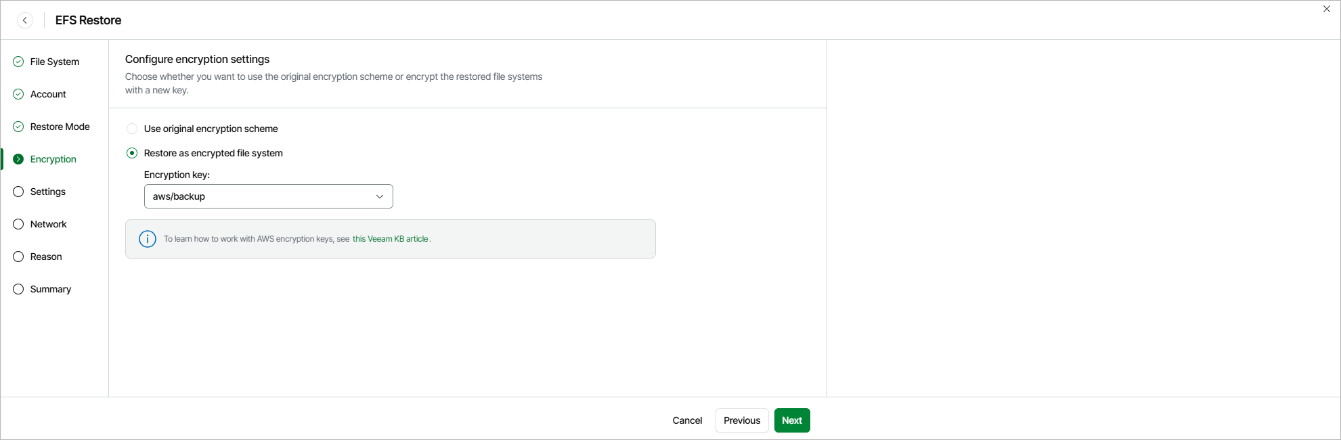This screenshot has width=1341, height=440.
Task: Click the blue info icon in notice
Action: tap(148, 239)
